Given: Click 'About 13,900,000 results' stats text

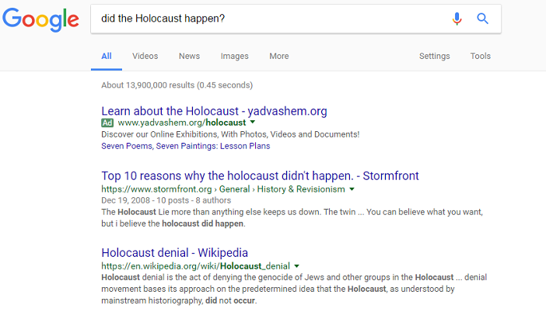Looking at the screenshot, I should tap(177, 85).
